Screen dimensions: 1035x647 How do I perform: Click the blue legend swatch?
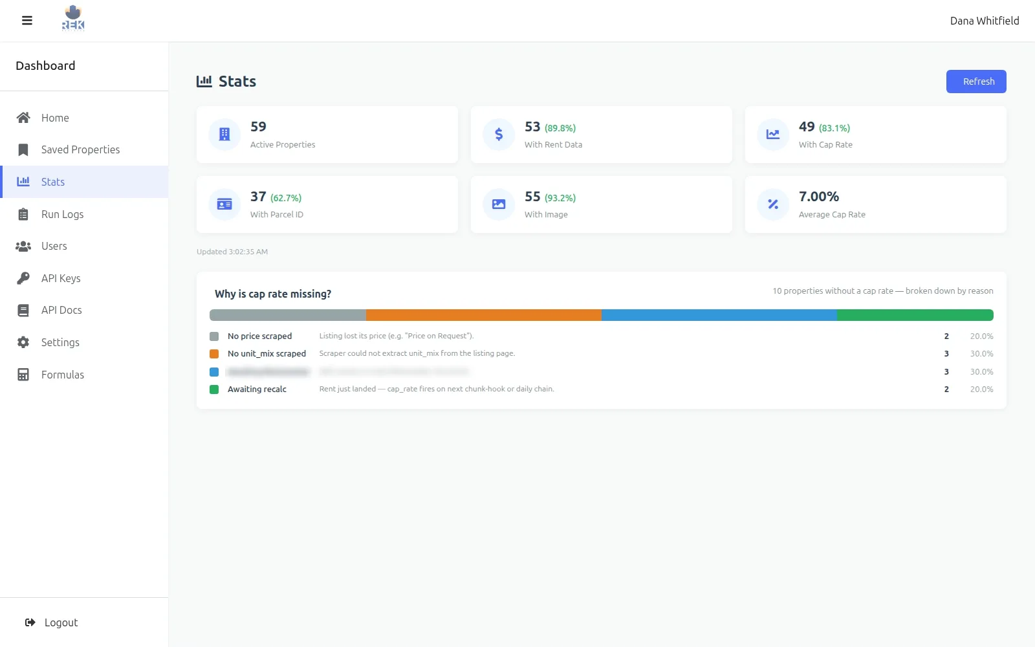(x=214, y=372)
